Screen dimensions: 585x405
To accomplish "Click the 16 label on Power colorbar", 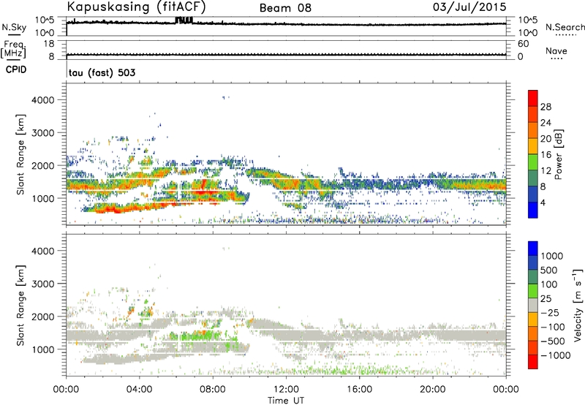I will tap(546, 155).
